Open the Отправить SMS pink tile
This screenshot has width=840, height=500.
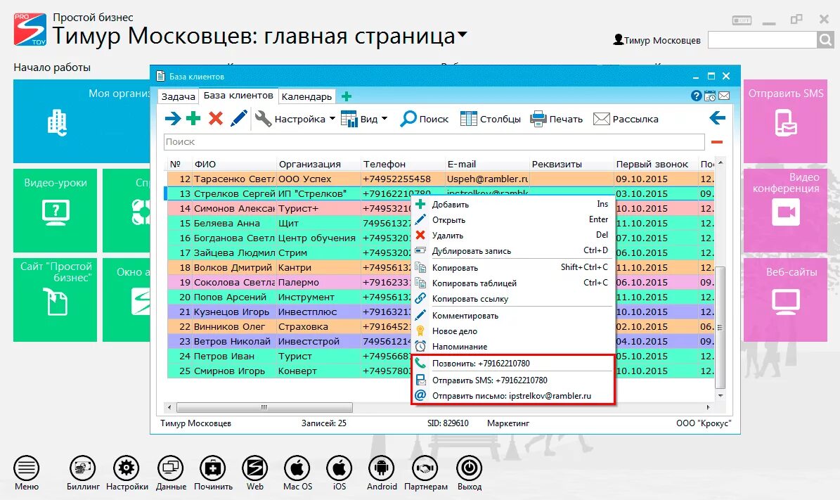click(785, 121)
